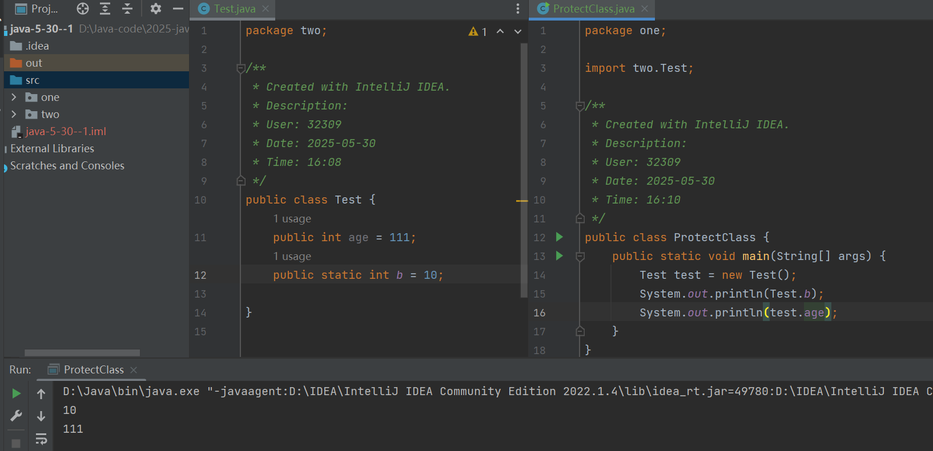This screenshot has width=933, height=451.
Task: Click 'import two.Test;' statement
Action: pyautogui.click(x=639, y=68)
